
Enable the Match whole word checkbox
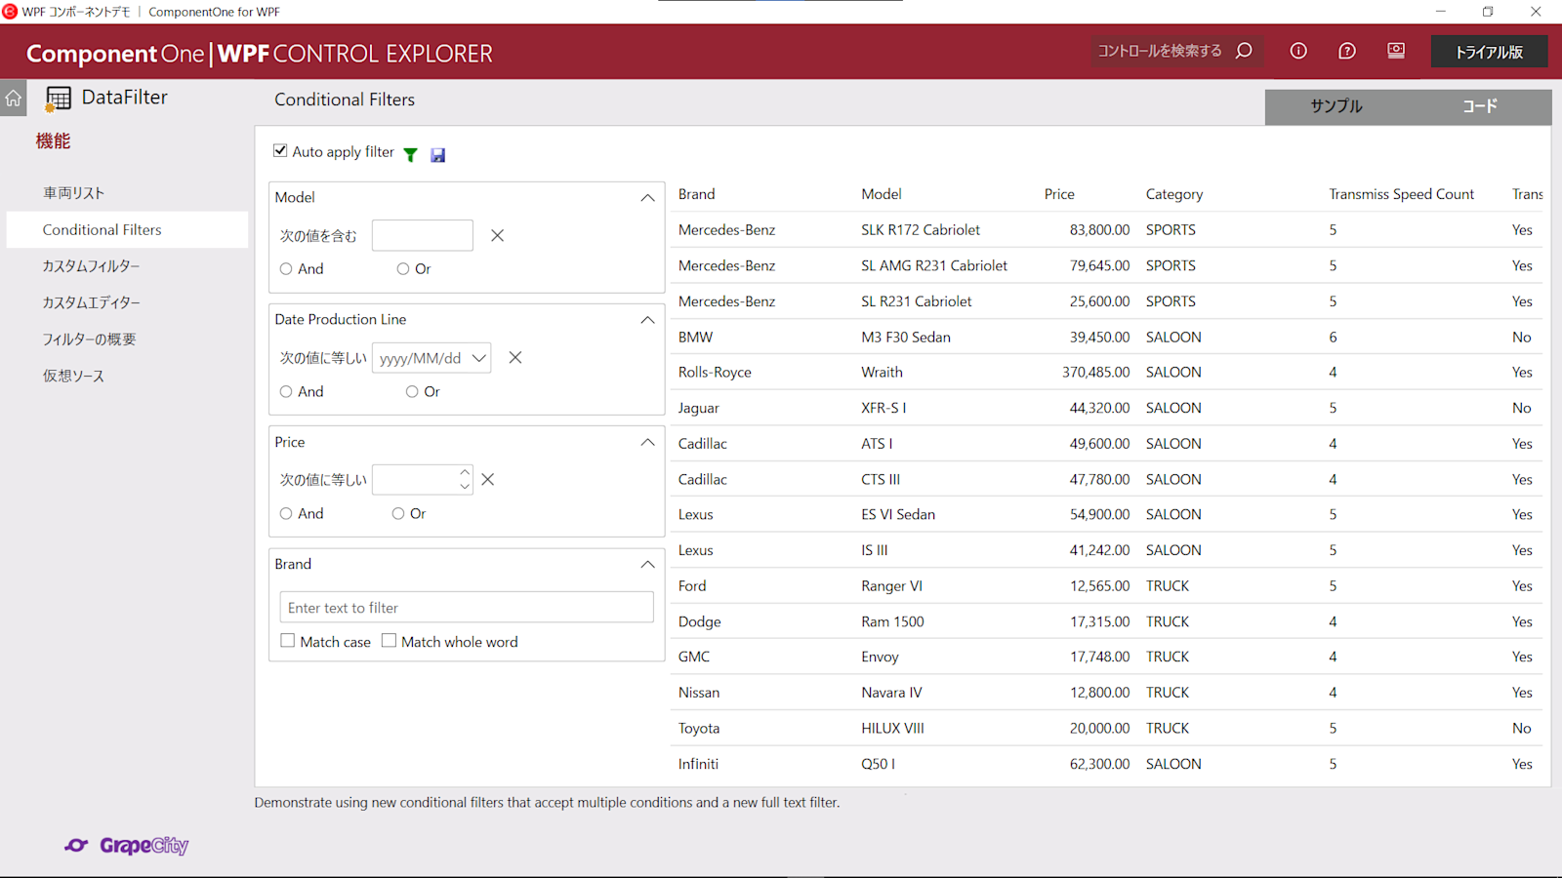point(389,641)
